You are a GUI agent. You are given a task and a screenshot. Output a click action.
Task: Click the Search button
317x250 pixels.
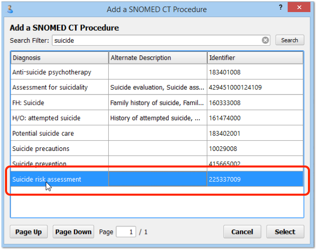(290, 40)
